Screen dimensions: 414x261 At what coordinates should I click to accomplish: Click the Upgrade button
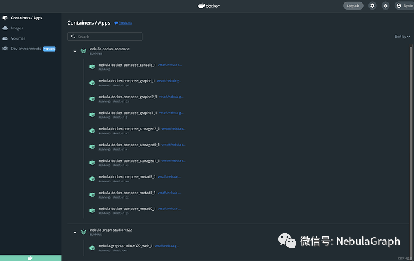click(353, 5)
